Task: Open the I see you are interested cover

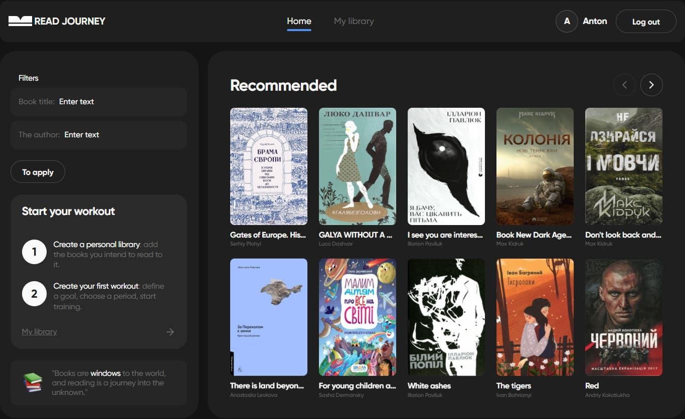Action: pyautogui.click(x=446, y=166)
